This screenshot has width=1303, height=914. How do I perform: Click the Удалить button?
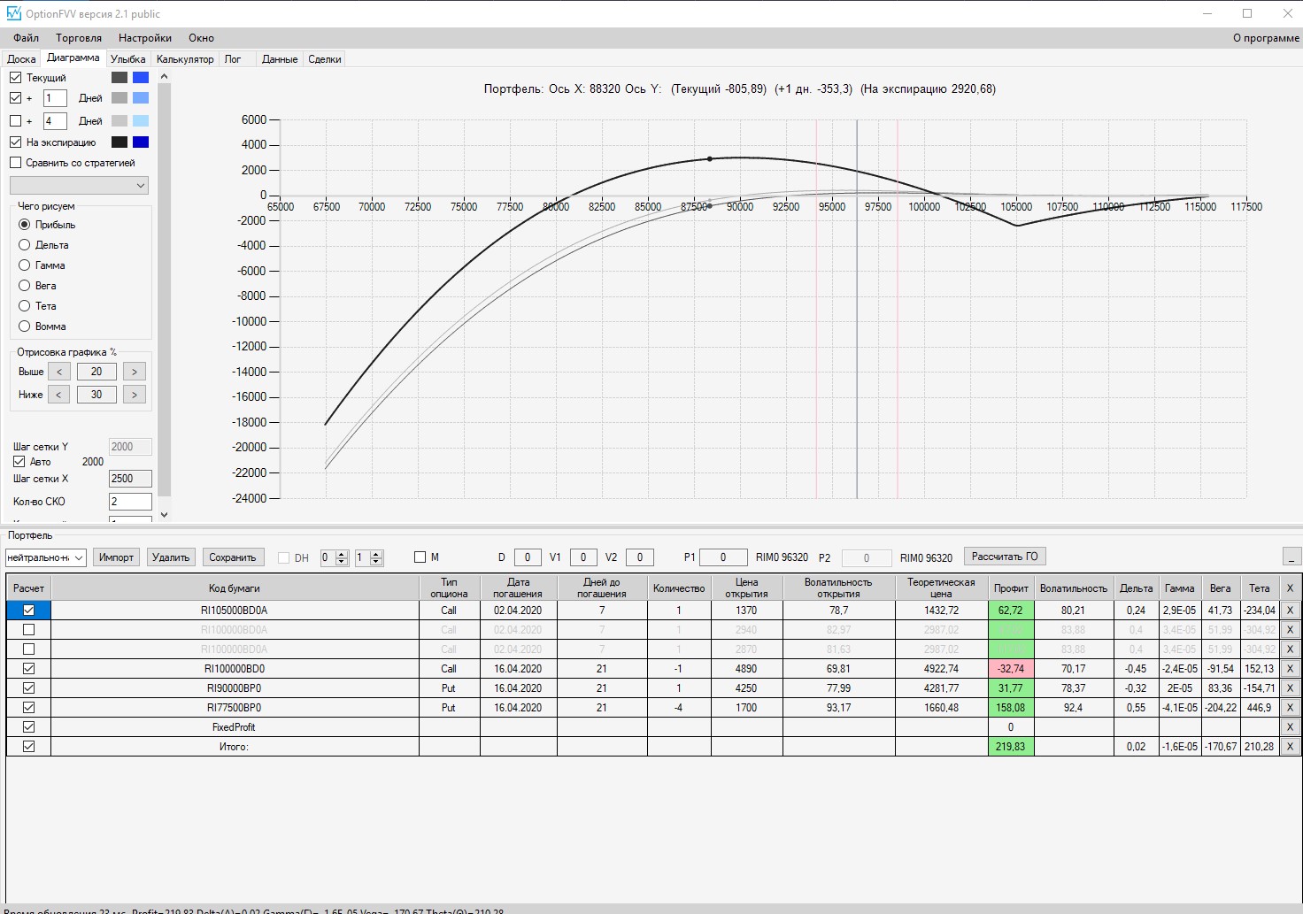coord(171,557)
